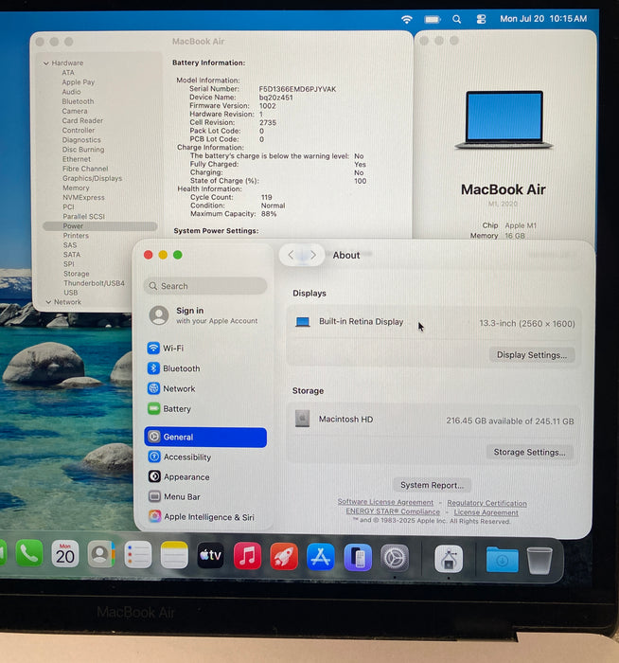Select NVMExpress in System Information sidebar

tap(83, 197)
